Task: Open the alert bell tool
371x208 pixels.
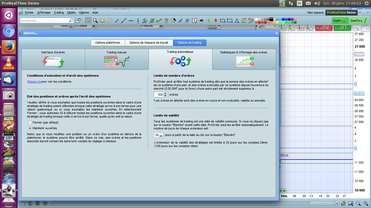Action: (x=102, y=21)
